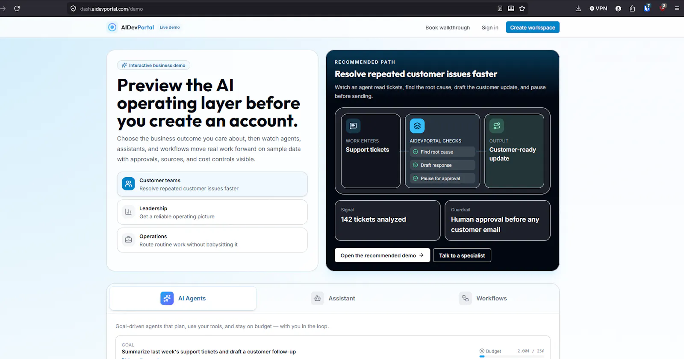Open the browser account profile icon

coord(618,8)
